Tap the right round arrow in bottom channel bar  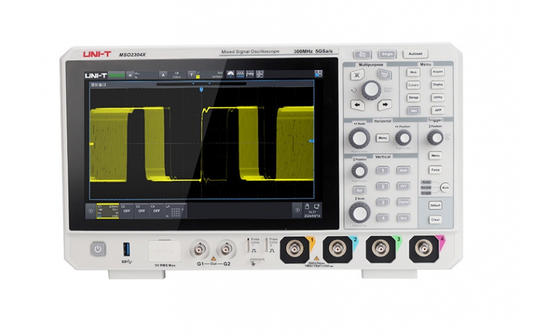297,210
